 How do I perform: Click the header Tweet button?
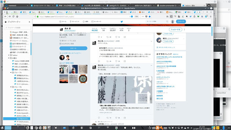click(181, 22)
